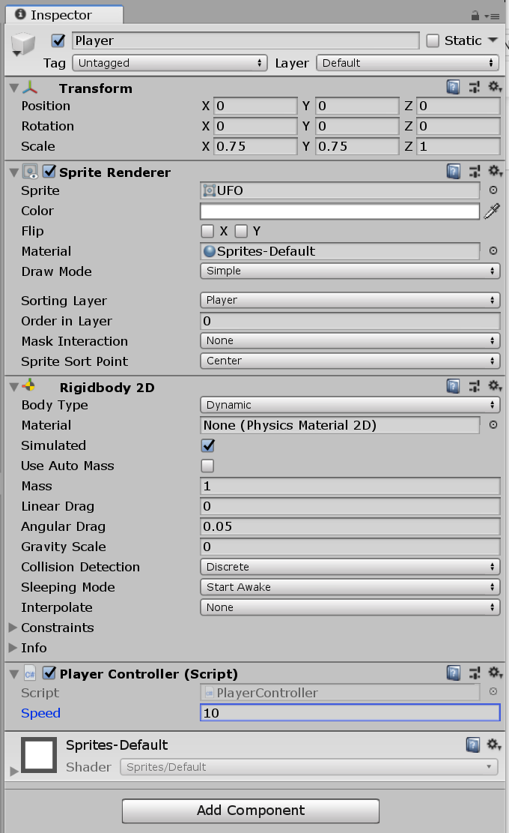Click the Order in Layer field
The width and height of the screenshot is (509, 833).
[x=350, y=321]
